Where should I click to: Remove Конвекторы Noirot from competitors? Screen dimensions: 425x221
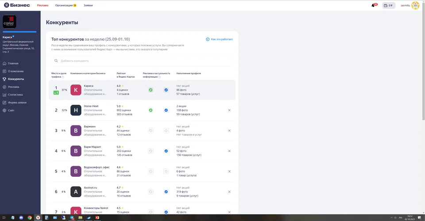(229, 212)
